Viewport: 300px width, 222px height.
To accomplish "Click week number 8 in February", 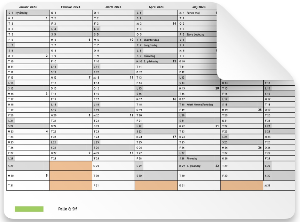I will point(89,115).
